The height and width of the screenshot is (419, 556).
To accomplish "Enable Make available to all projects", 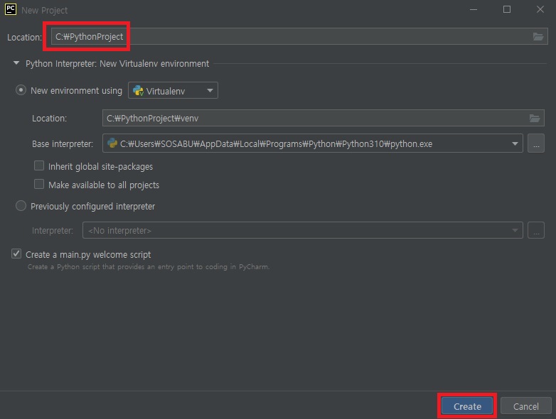I will tap(38, 184).
